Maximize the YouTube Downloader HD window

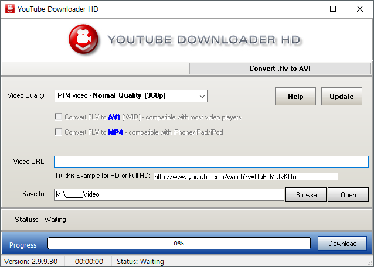(x=333, y=9)
